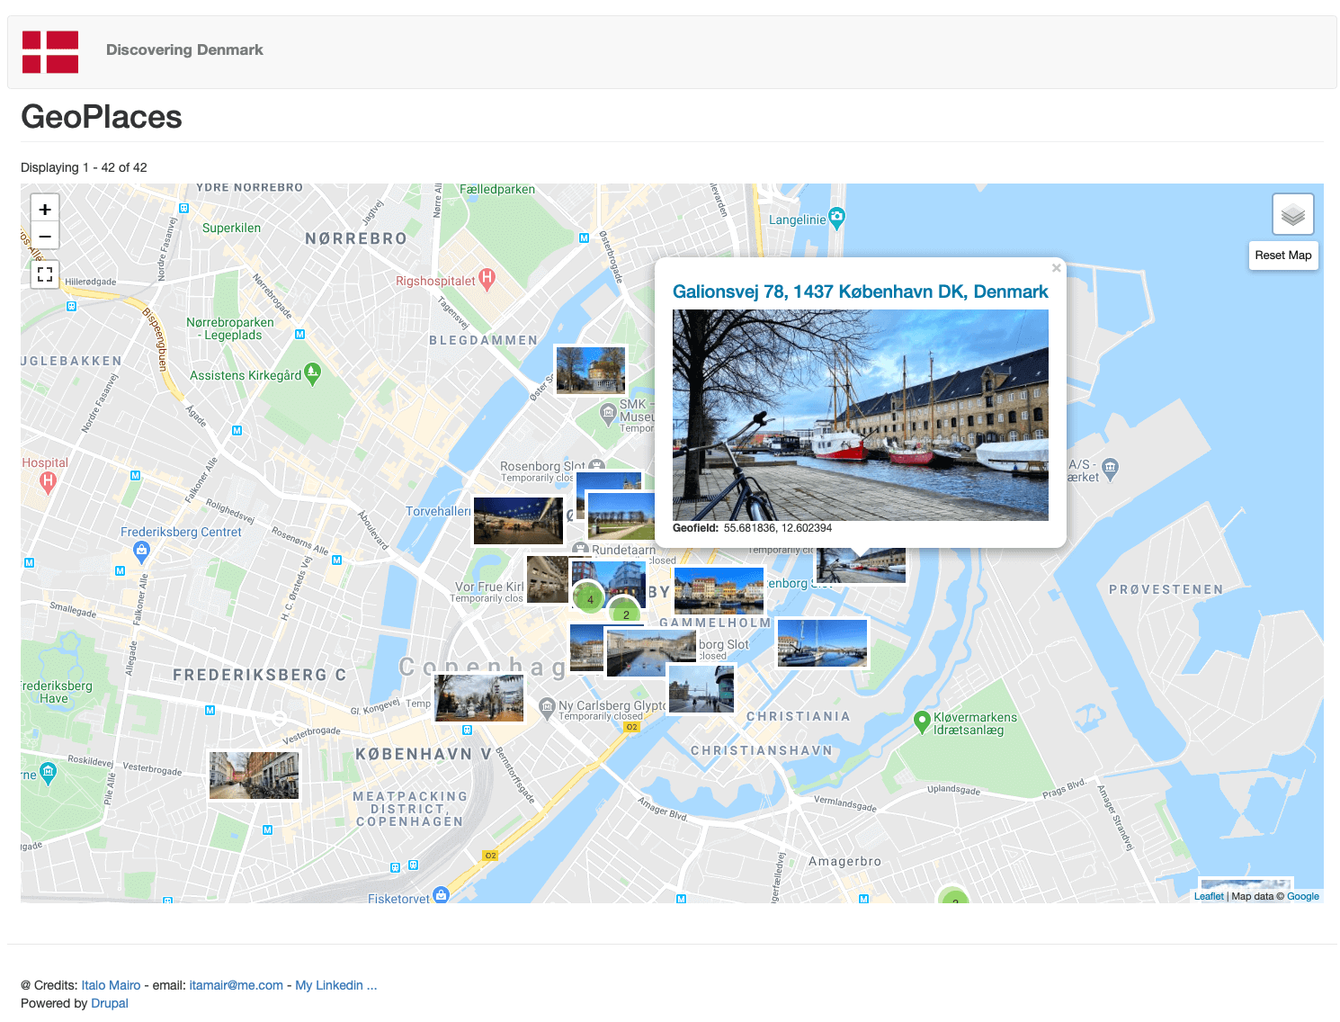Expand the green cluster marker labeled 4
Viewport: 1340px width, 1022px height.
coord(589,599)
